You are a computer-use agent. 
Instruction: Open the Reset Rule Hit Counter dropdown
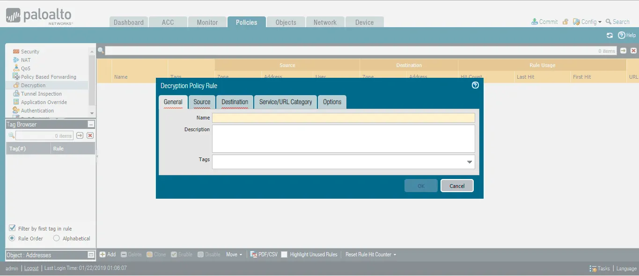coord(371,254)
